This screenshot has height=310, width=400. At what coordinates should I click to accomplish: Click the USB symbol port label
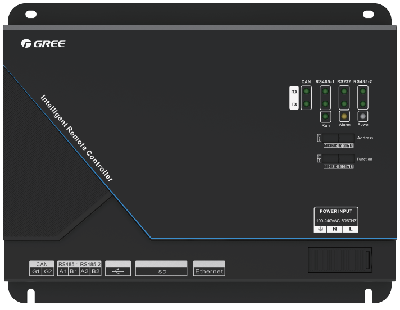click(117, 272)
